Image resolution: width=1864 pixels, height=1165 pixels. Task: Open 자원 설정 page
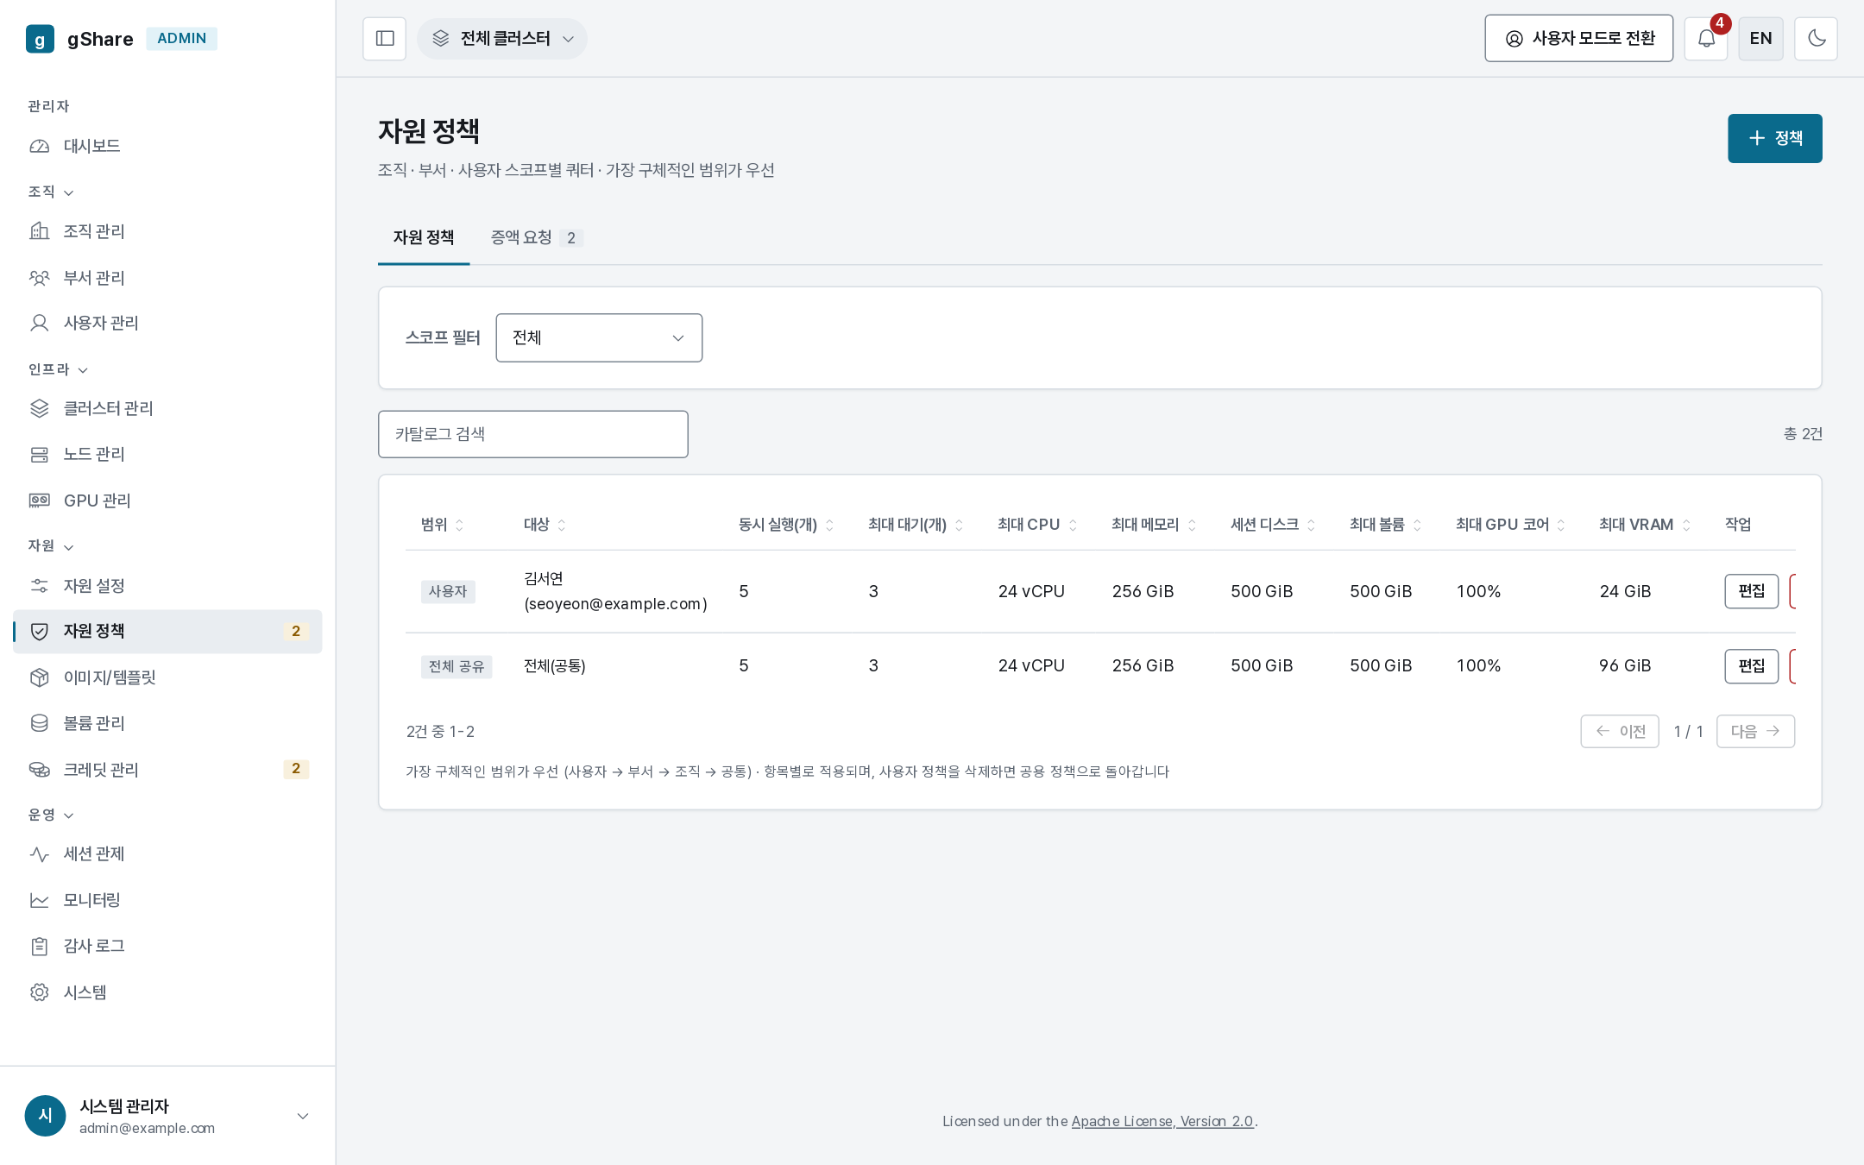(167, 586)
